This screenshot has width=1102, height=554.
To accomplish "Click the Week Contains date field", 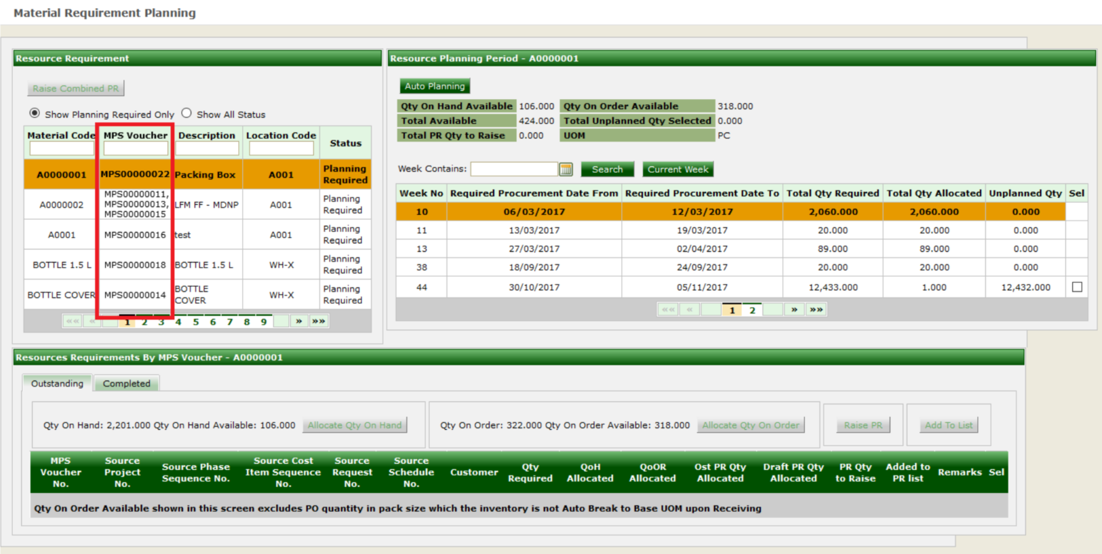I will [x=513, y=170].
